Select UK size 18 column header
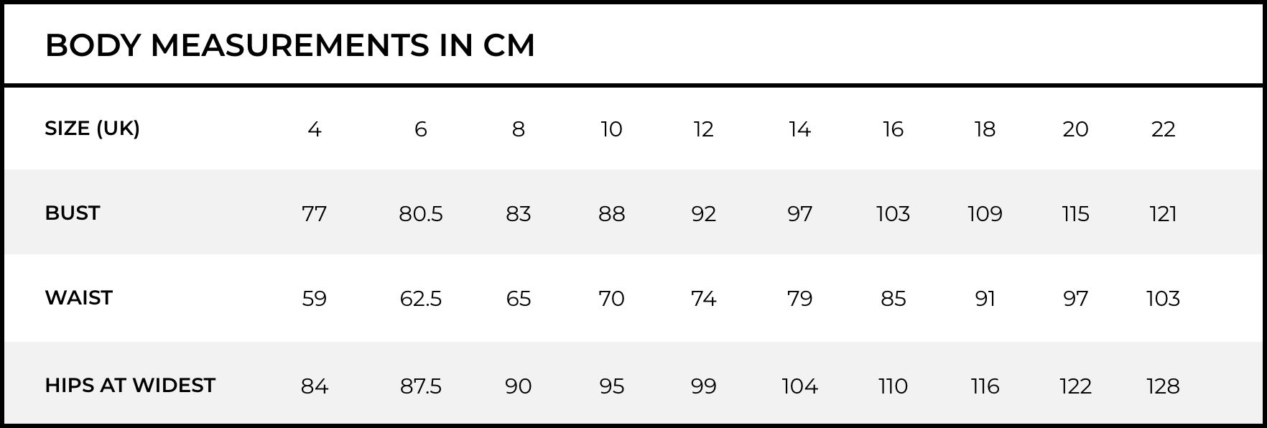1267x428 pixels. (985, 129)
